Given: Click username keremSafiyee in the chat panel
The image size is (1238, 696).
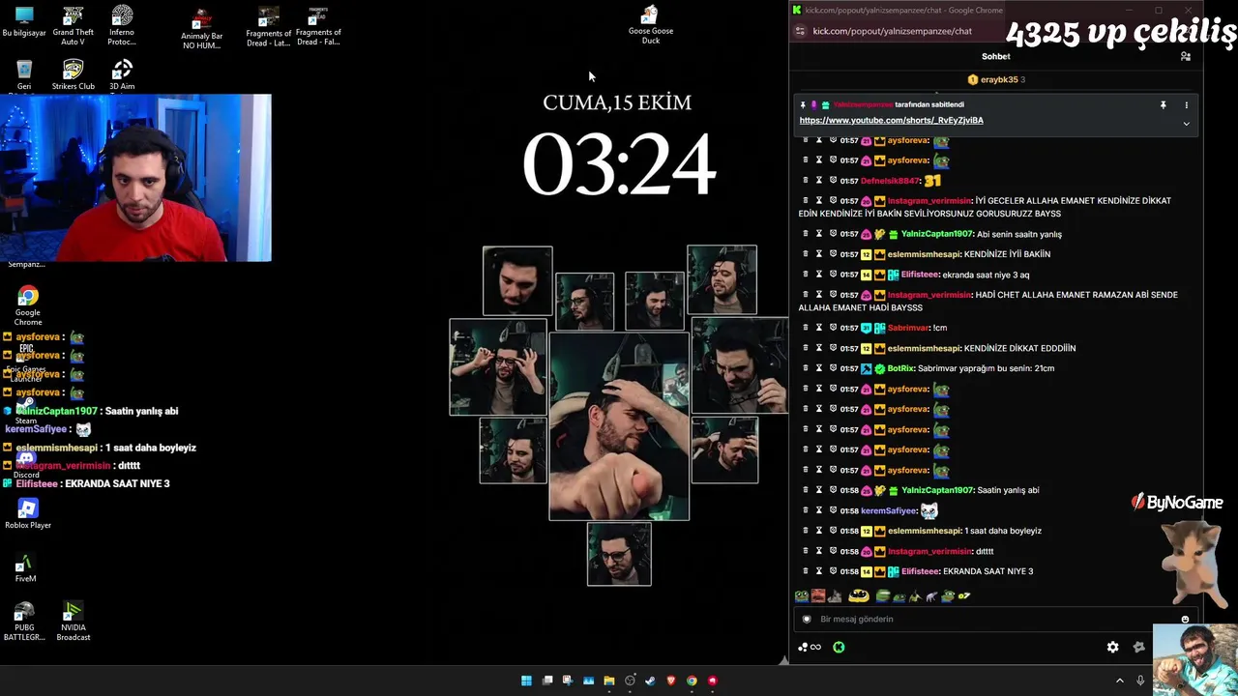Looking at the screenshot, I should 888,510.
